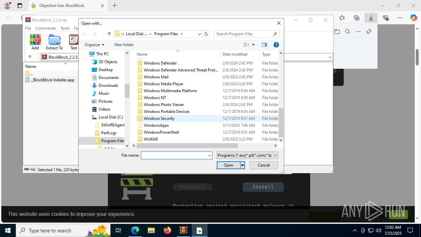Open Task View on taskbar
421x237 pixels.
(x=119, y=230)
